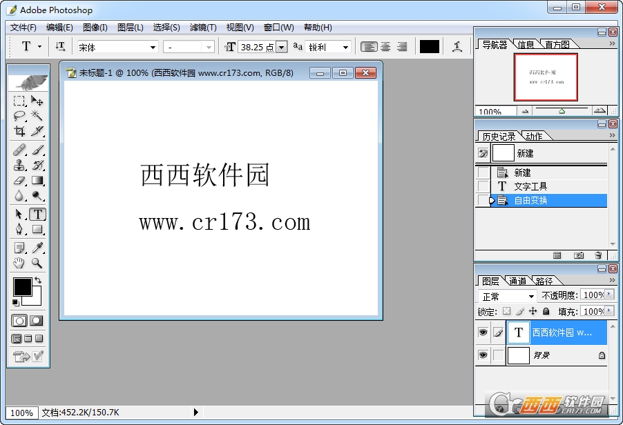Enable the lock position toggle in Layers panel
The height and width of the screenshot is (425, 623).
pos(532,311)
